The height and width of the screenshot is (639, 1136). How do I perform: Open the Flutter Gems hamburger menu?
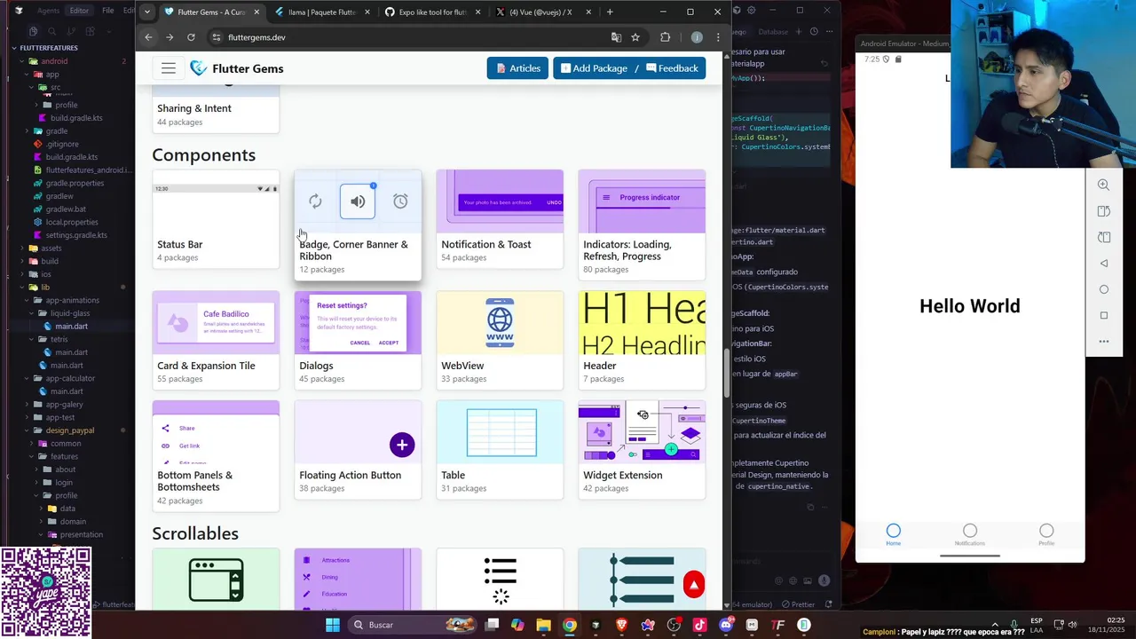click(x=168, y=68)
